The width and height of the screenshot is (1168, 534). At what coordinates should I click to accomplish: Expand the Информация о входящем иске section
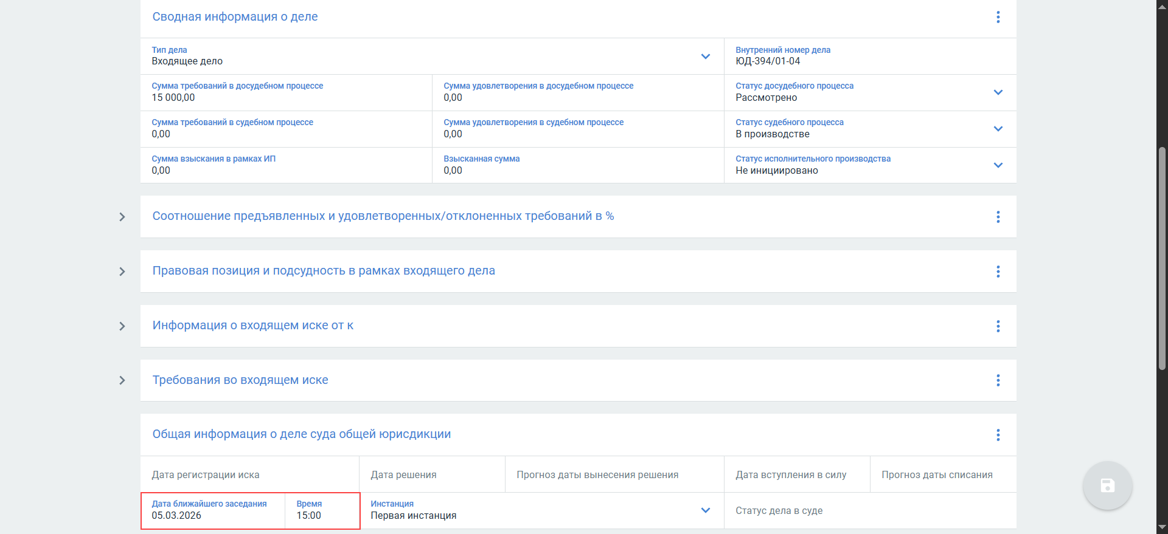122,326
